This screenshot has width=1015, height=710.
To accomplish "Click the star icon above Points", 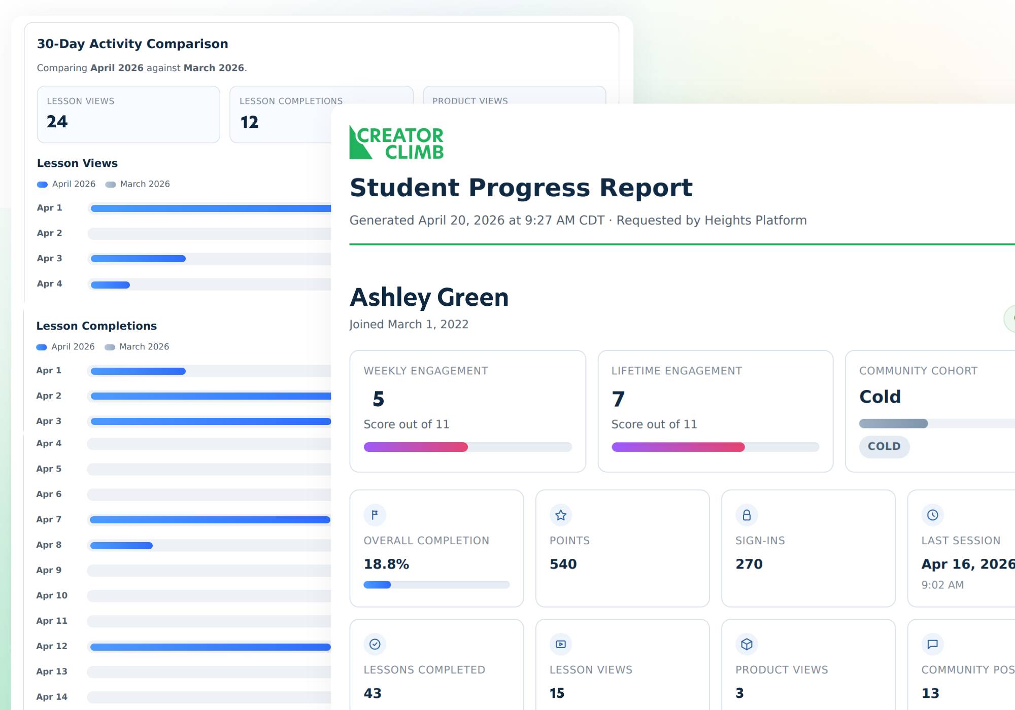I will pos(561,515).
